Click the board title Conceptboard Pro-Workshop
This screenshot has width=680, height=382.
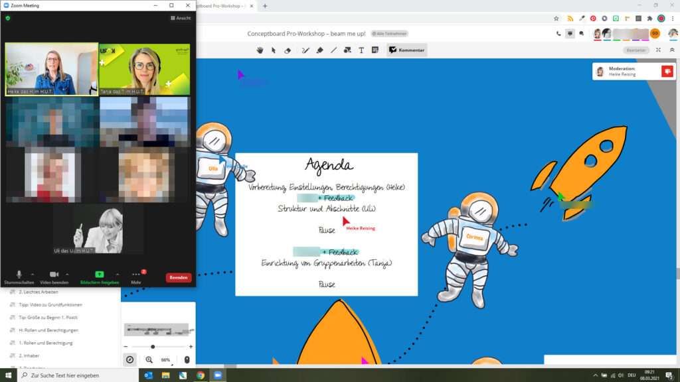[306, 34]
